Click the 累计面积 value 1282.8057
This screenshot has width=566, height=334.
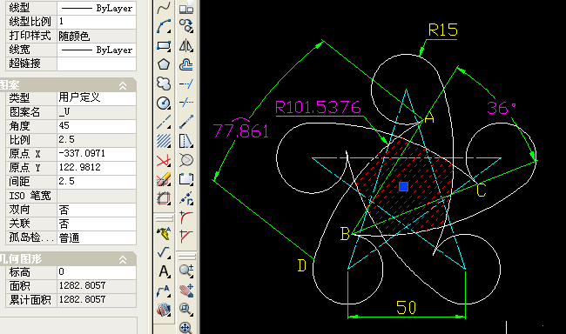pyautogui.click(x=97, y=300)
